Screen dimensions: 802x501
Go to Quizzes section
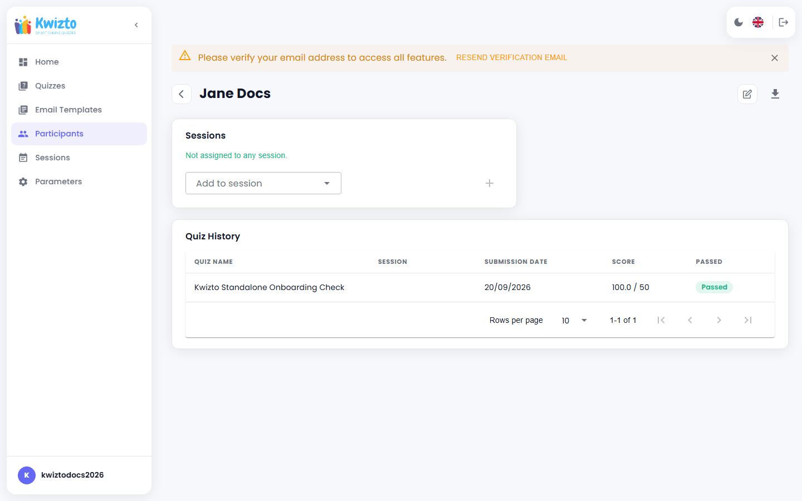79,86
